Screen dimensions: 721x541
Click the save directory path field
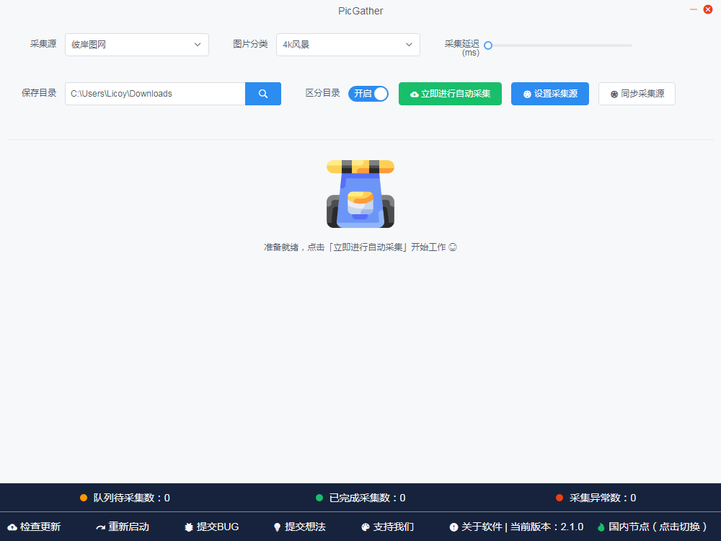pos(155,94)
